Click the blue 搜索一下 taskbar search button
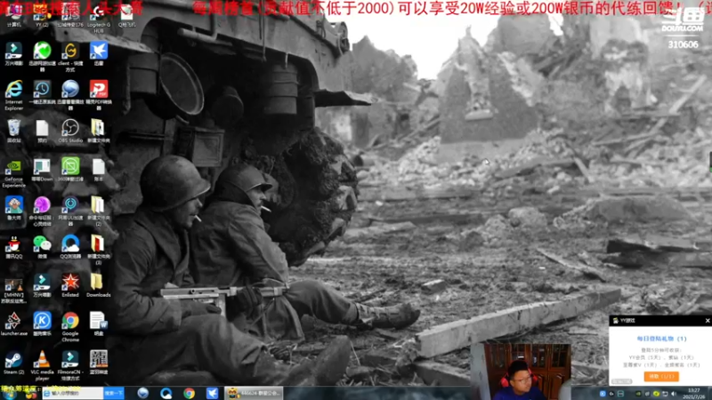The width and height of the screenshot is (712, 400). (x=114, y=393)
